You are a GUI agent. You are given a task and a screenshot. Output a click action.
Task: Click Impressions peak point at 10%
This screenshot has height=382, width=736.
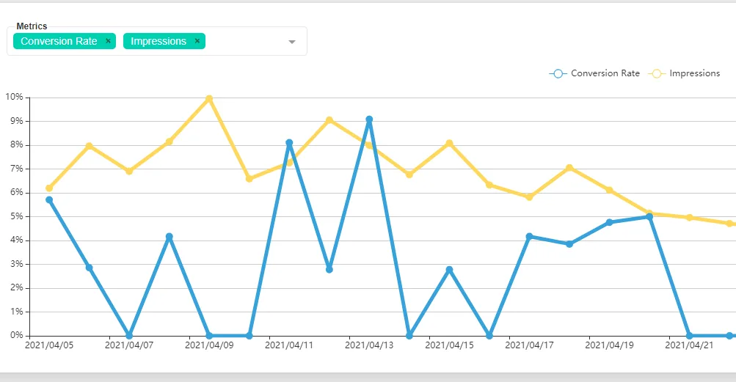(x=209, y=98)
